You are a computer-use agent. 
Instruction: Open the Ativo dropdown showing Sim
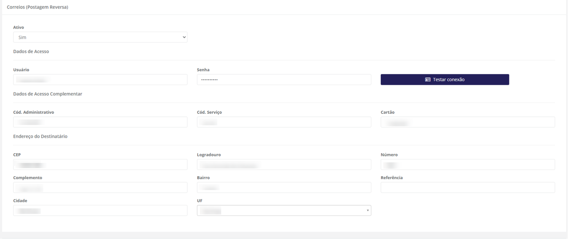coord(100,37)
